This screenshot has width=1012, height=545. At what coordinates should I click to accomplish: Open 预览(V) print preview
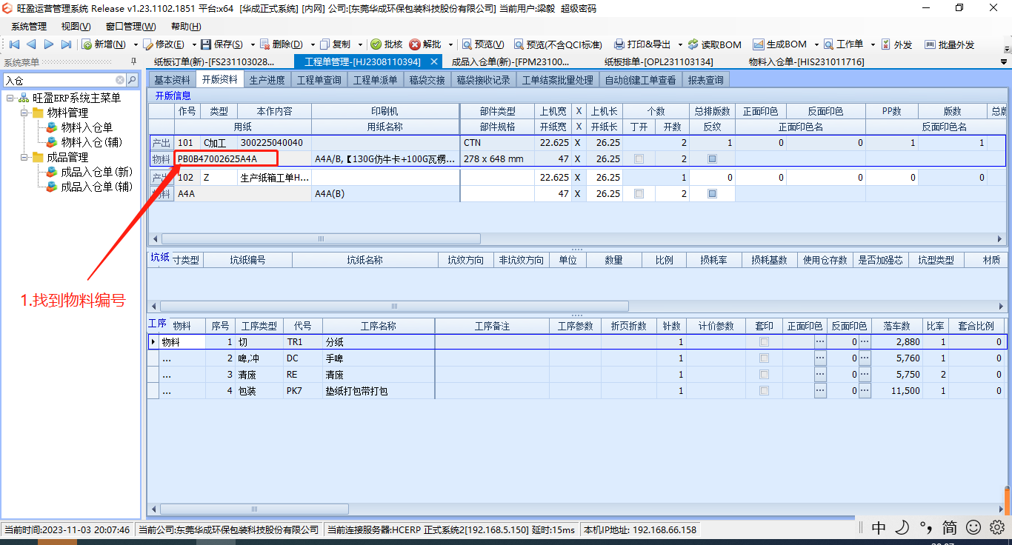tap(483, 44)
